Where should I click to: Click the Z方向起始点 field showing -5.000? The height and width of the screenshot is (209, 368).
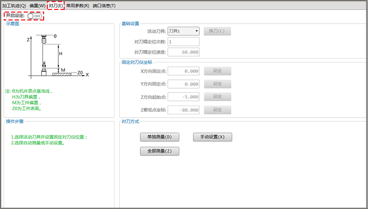183,97
